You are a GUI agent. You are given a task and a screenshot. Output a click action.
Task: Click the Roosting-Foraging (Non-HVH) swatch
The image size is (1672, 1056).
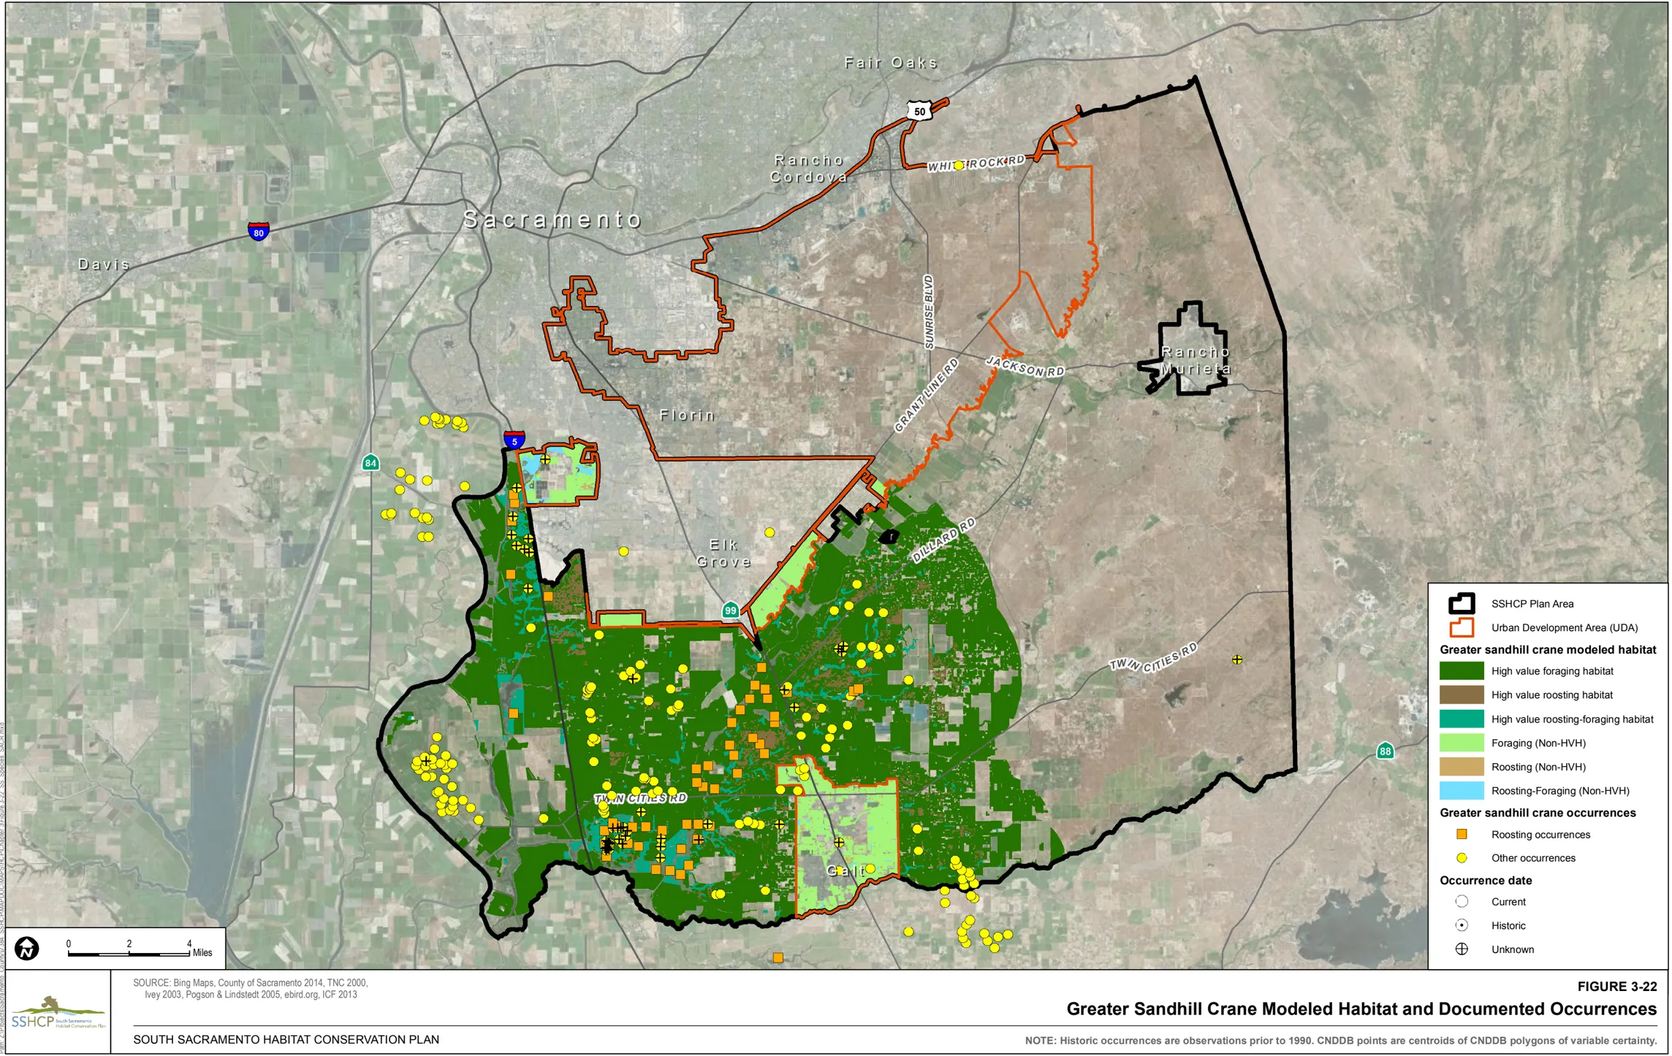pyautogui.click(x=1462, y=791)
